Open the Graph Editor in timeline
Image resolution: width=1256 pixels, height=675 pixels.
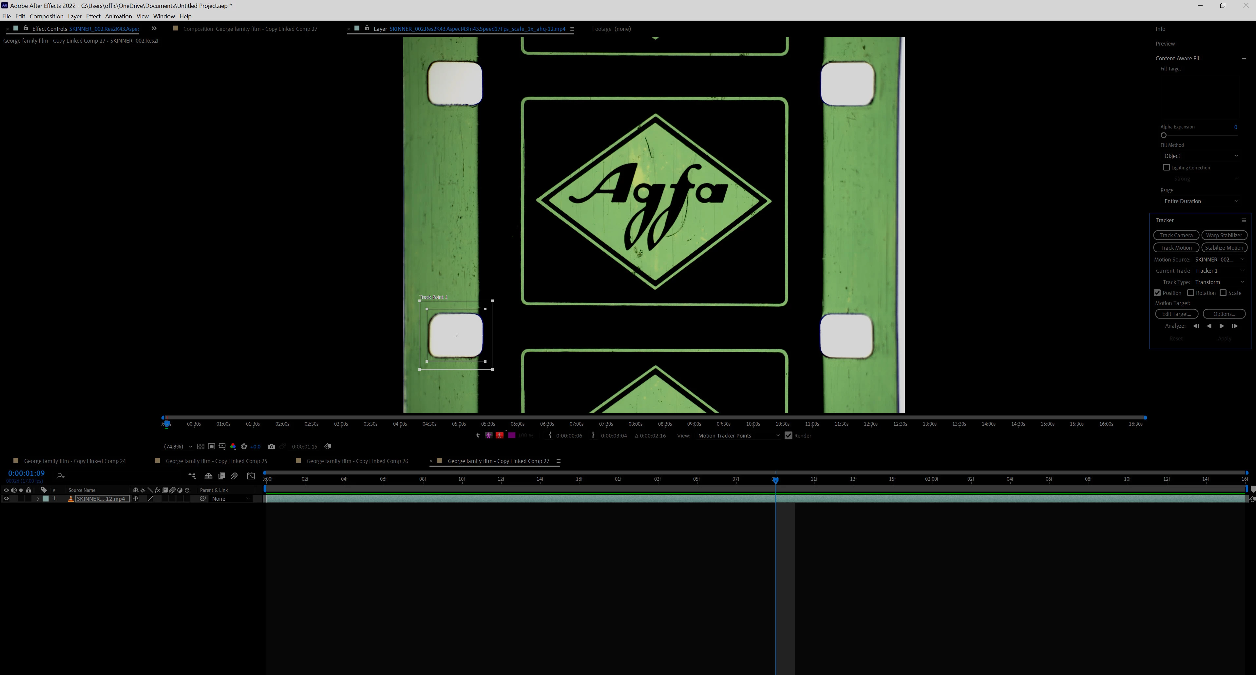251,476
